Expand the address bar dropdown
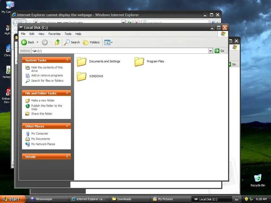The image size is (271, 203). (x=210, y=51)
